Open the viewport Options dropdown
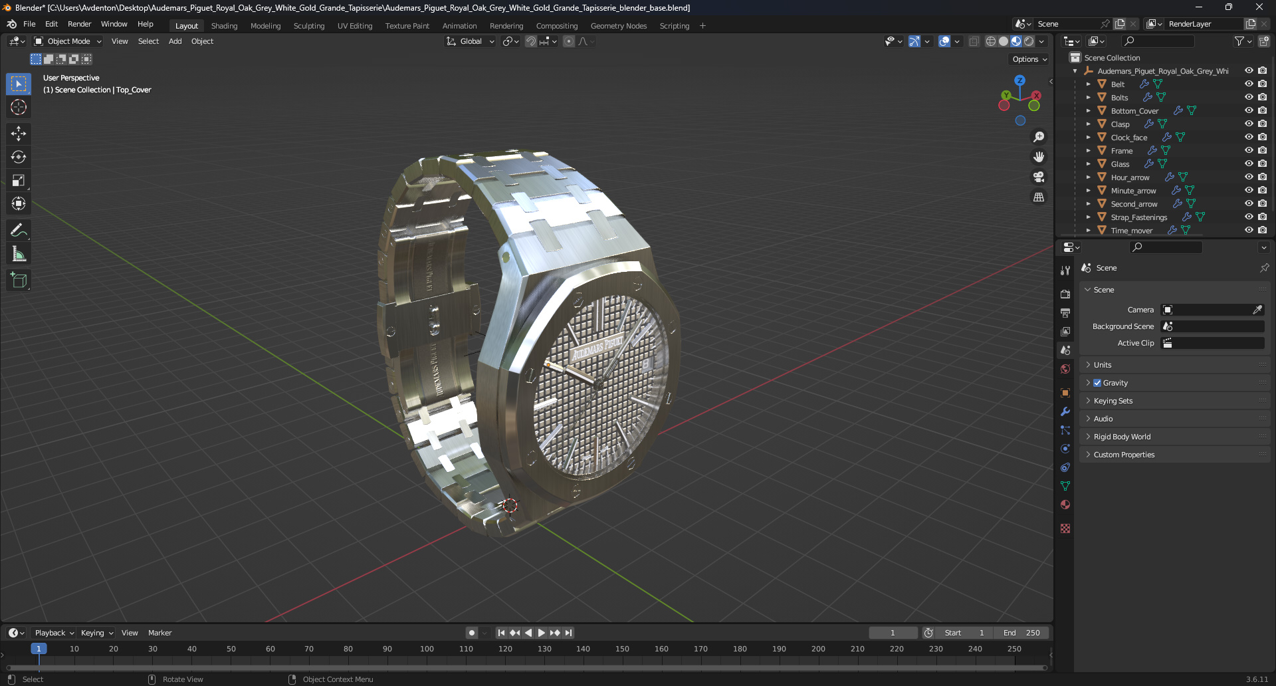This screenshot has width=1276, height=686. coord(1029,59)
